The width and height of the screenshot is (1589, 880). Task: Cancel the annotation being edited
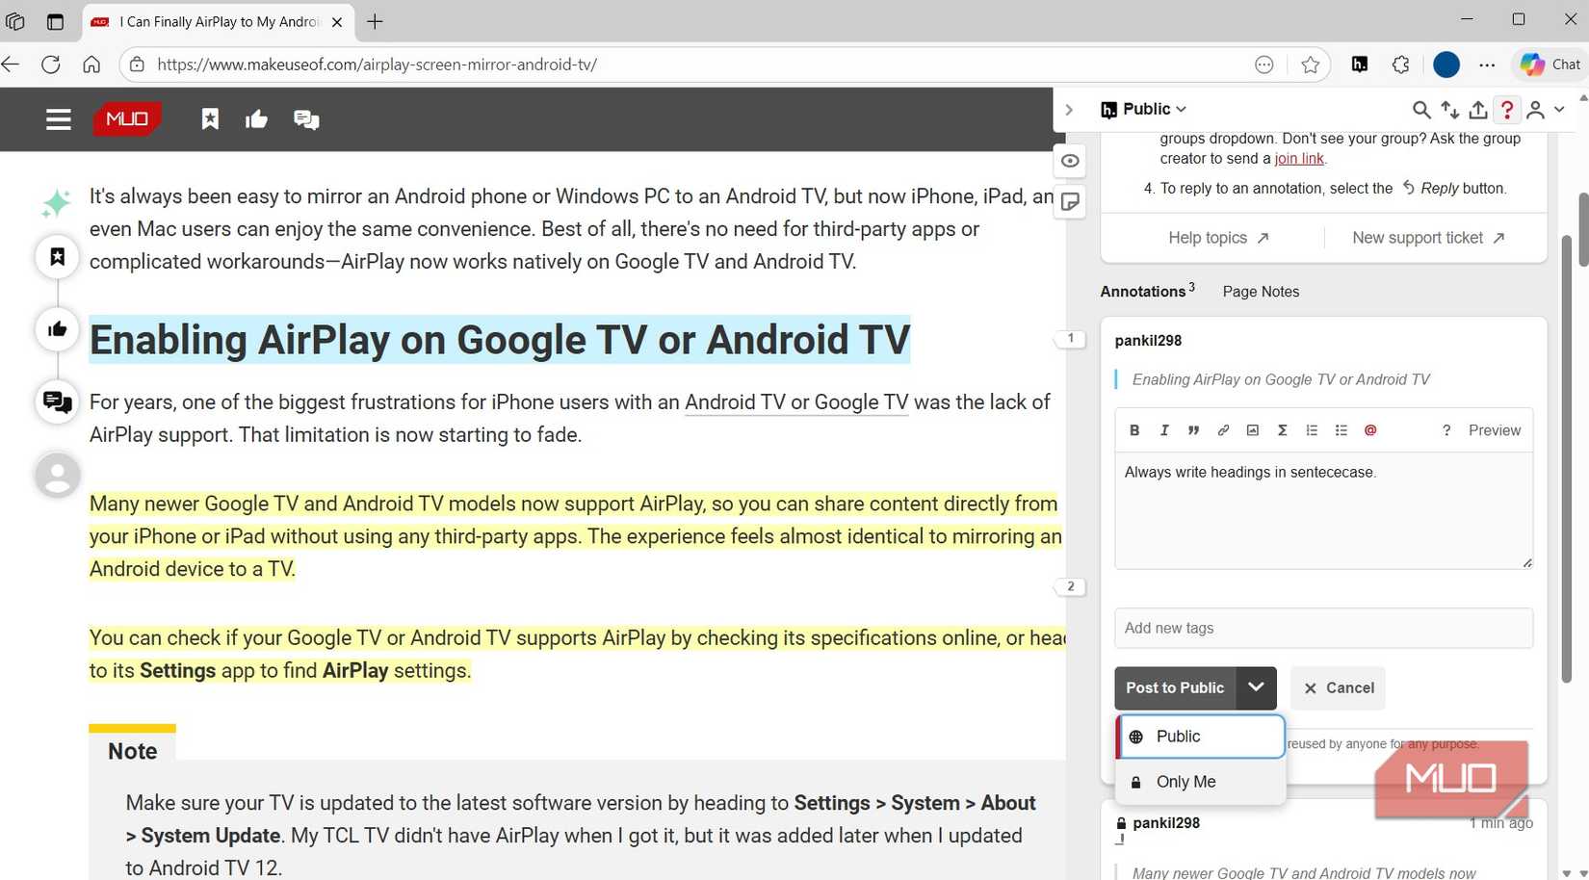(1338, 687)
